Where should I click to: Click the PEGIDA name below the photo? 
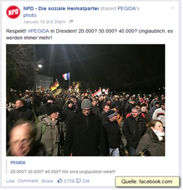click(x=18, y=163)
